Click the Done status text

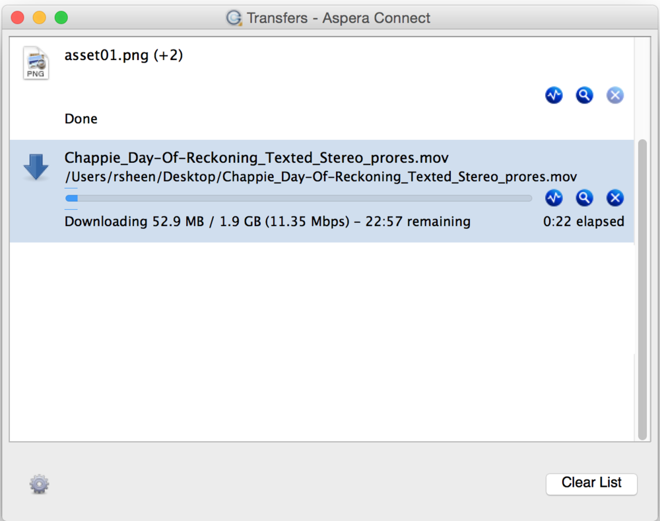(81, 119)
